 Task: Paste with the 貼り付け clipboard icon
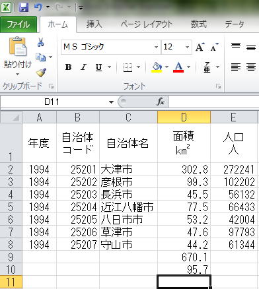(18, 47)
